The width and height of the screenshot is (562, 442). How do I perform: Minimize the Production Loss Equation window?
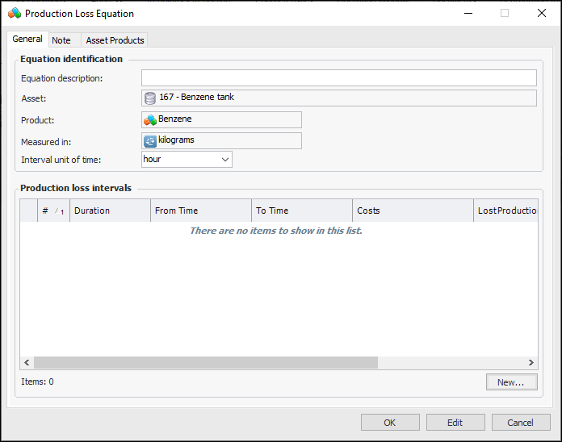tap(468, 13)
